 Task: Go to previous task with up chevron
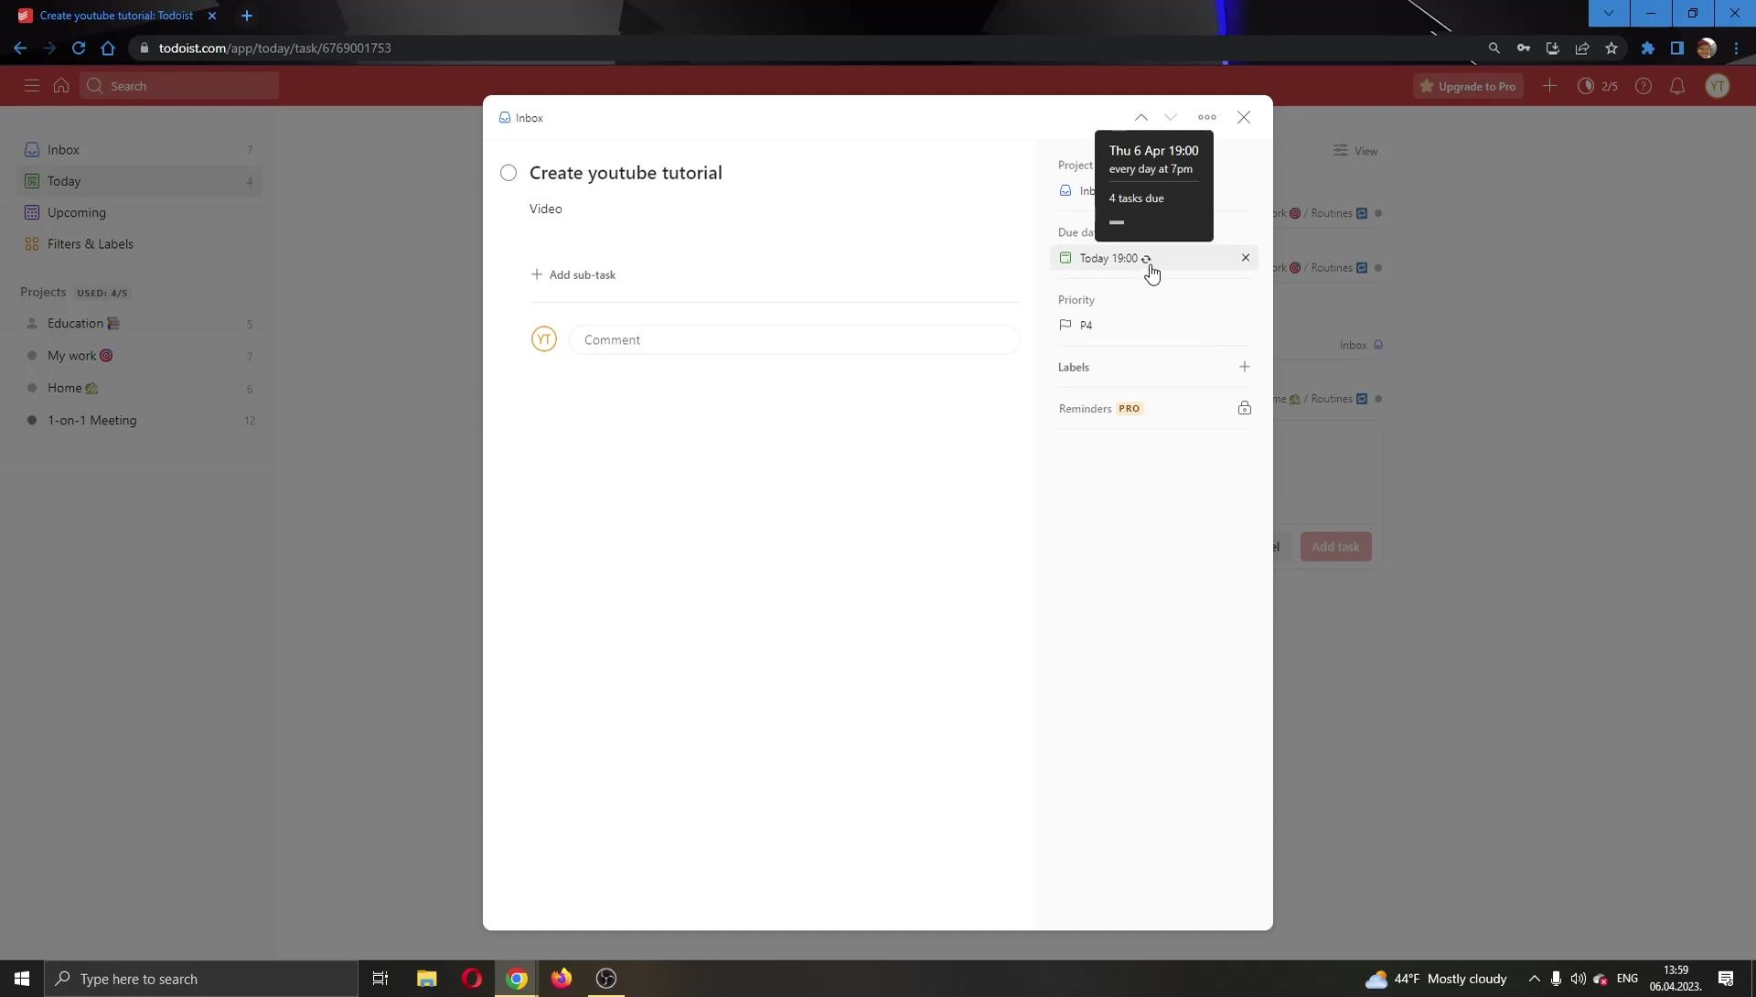click(1141, 117)
